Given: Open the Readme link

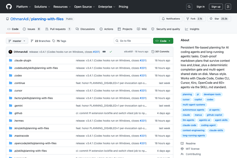Looking at the screenshot, I should coord(188,143).
